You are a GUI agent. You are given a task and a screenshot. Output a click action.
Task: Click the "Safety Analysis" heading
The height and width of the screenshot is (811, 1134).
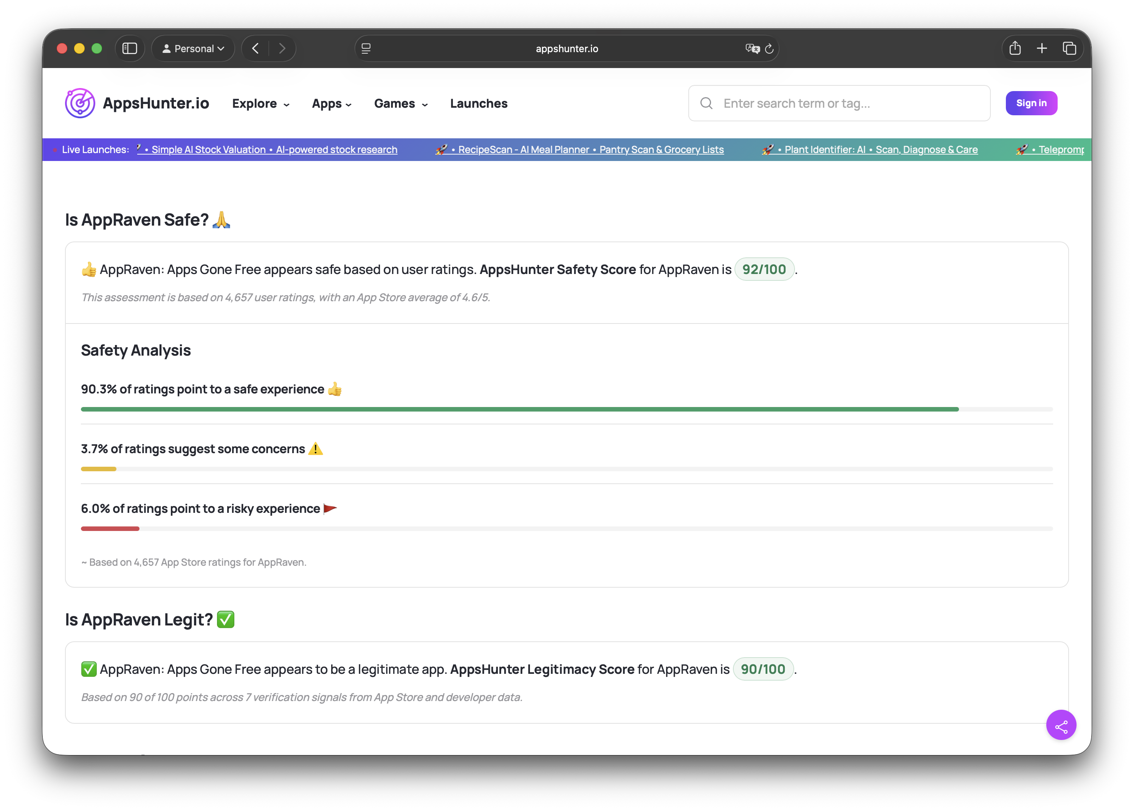136,351
